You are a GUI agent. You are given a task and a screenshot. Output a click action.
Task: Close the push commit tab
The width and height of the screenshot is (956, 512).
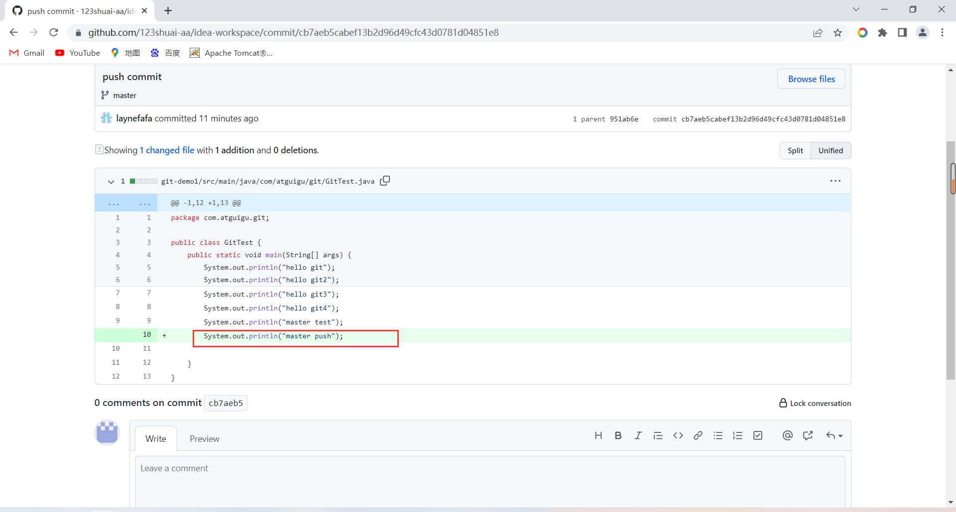click(x=144, y=10)
